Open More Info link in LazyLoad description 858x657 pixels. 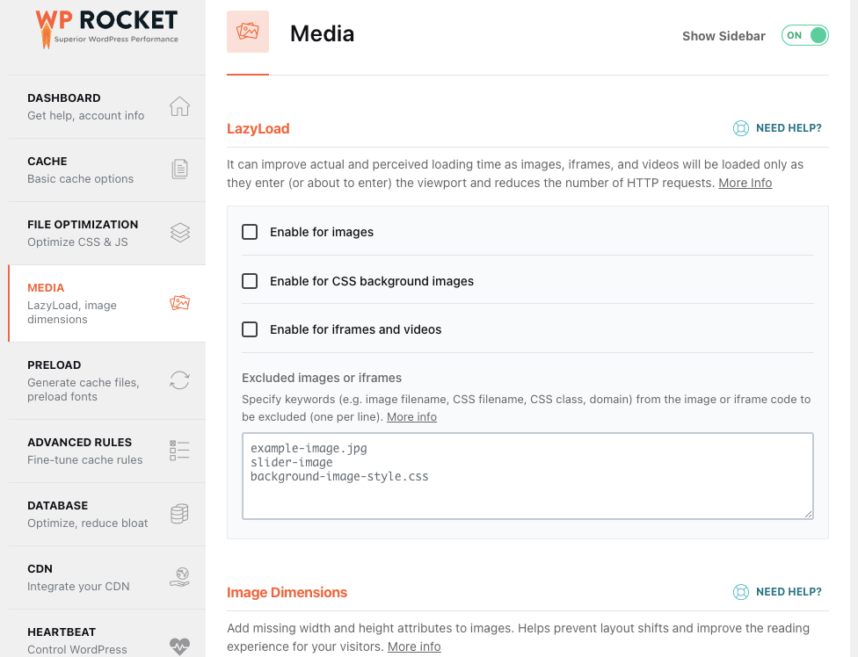tap(745, 183)
